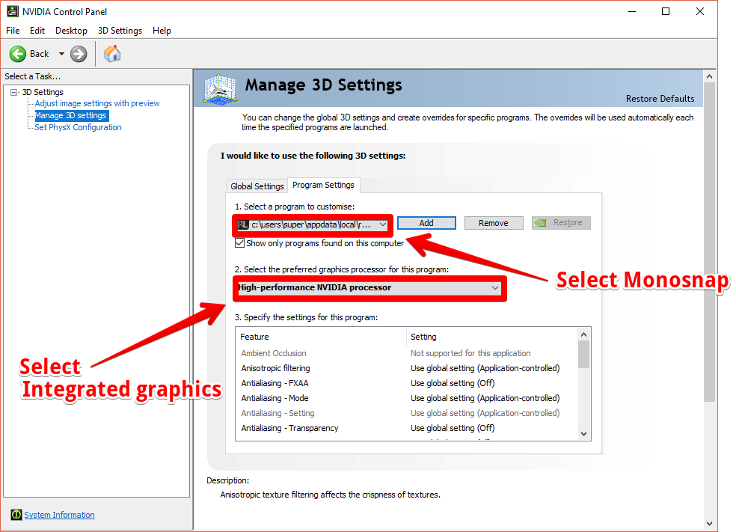Open the Help menu

click(162, 31)
